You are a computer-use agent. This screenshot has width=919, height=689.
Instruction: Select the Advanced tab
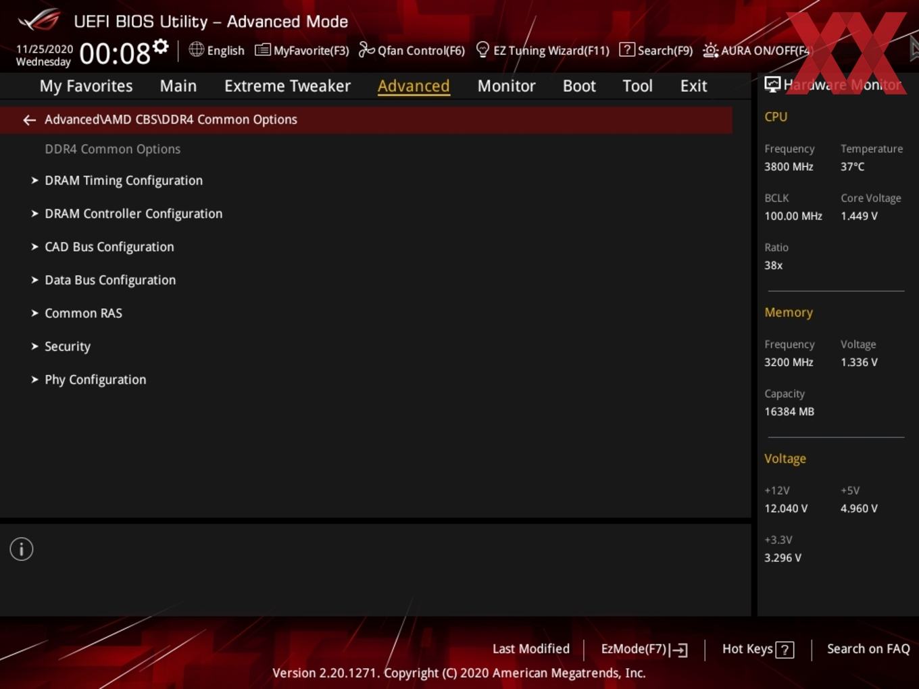tap(414, 86)
